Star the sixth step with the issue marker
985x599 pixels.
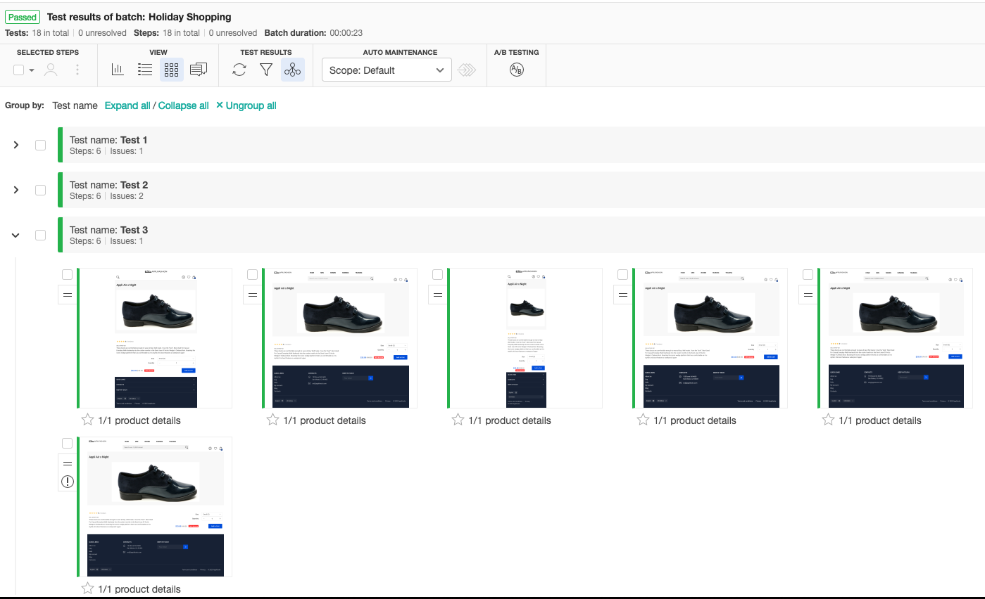[x=87, y=588]
